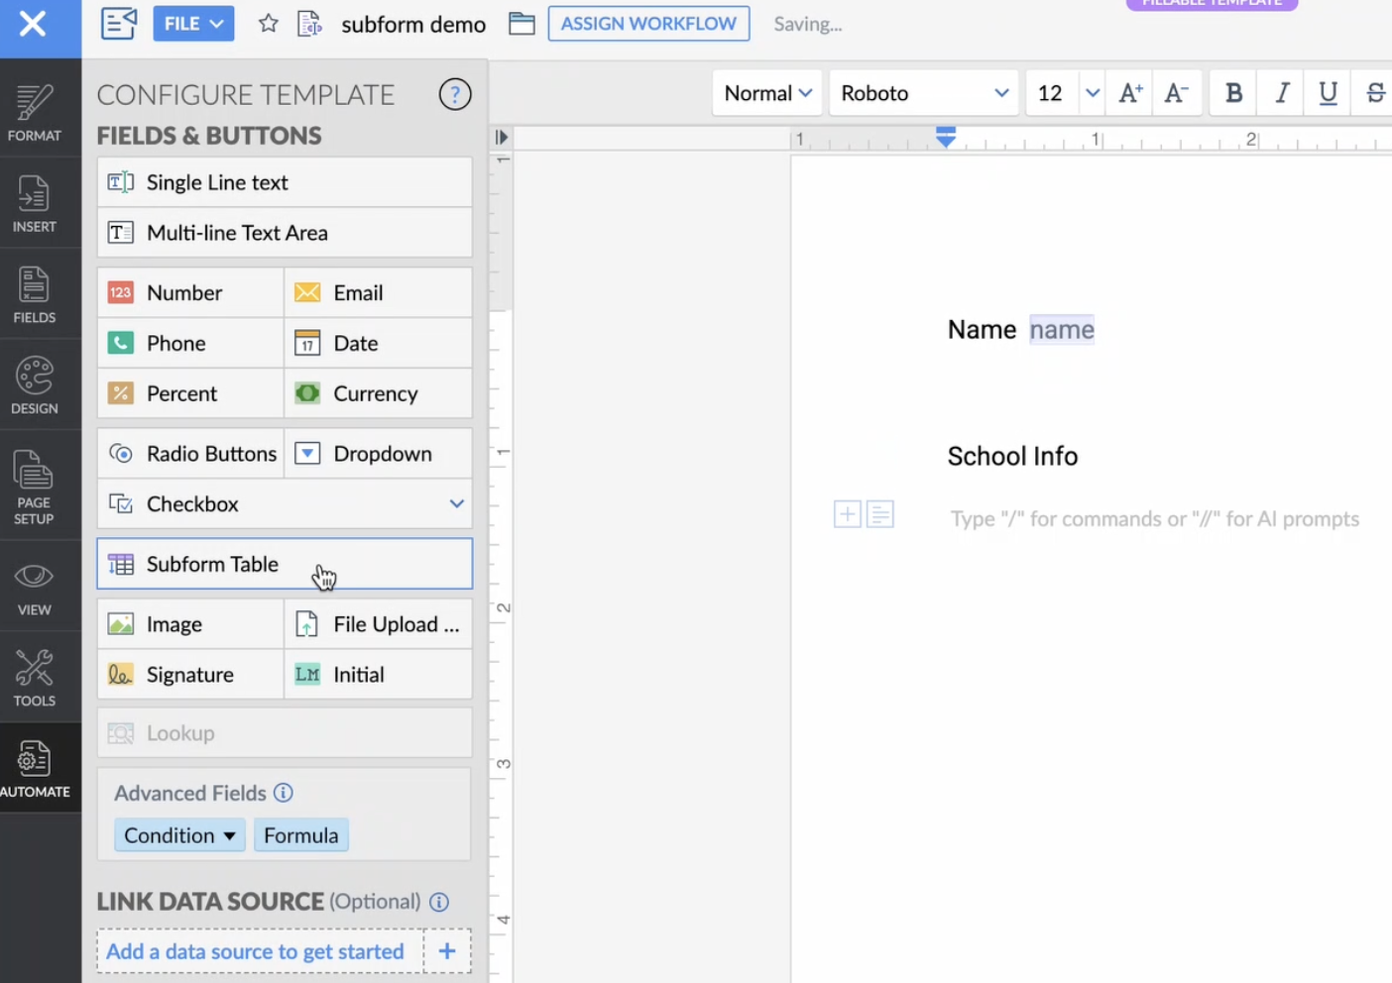
Task: Open the Roboto font family dropdown
Action: pyautogui.click(x=923, y=93)
